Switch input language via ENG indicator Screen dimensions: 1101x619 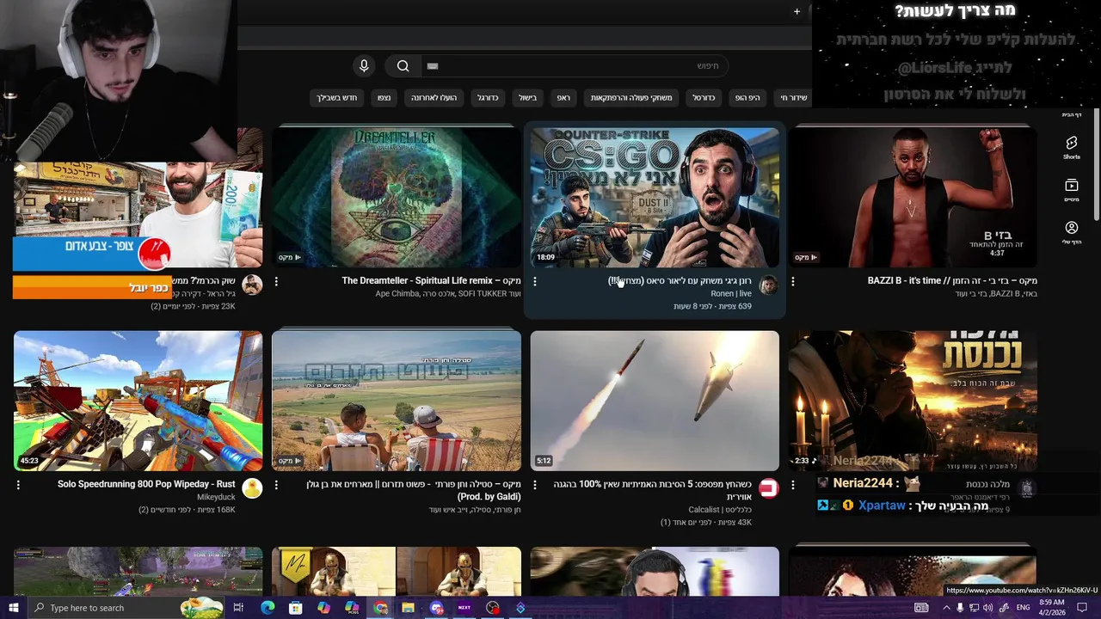pos(1024,608)
